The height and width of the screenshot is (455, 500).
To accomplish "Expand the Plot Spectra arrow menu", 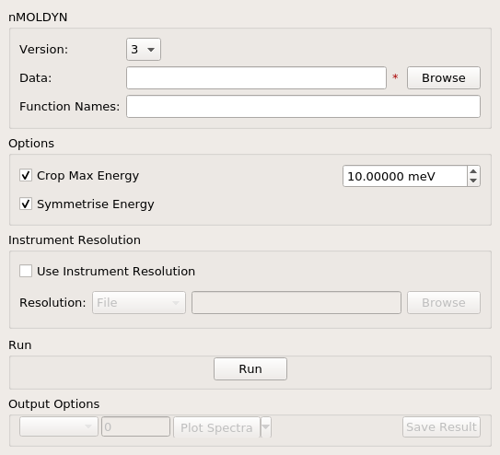I will click(x=266, y=427).
